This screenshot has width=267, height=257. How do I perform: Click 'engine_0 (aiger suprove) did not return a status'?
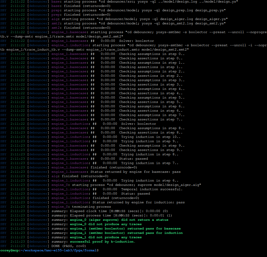point(119,220)
